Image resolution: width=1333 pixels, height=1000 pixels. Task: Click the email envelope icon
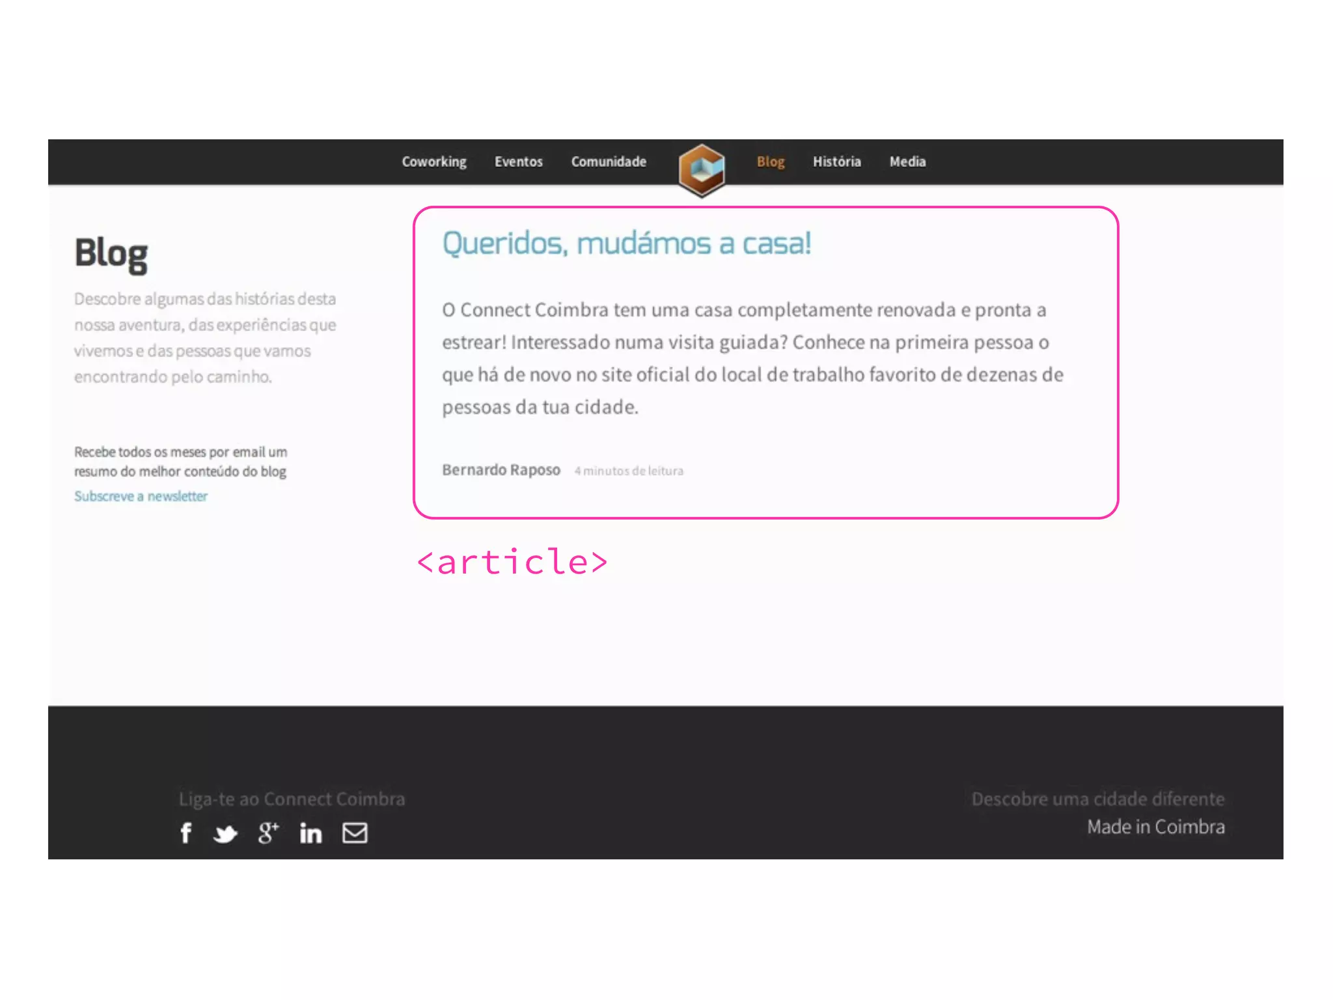coord(355,833)
